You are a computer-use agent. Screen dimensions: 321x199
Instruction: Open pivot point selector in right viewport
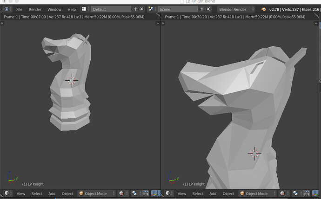pos(295,193)
